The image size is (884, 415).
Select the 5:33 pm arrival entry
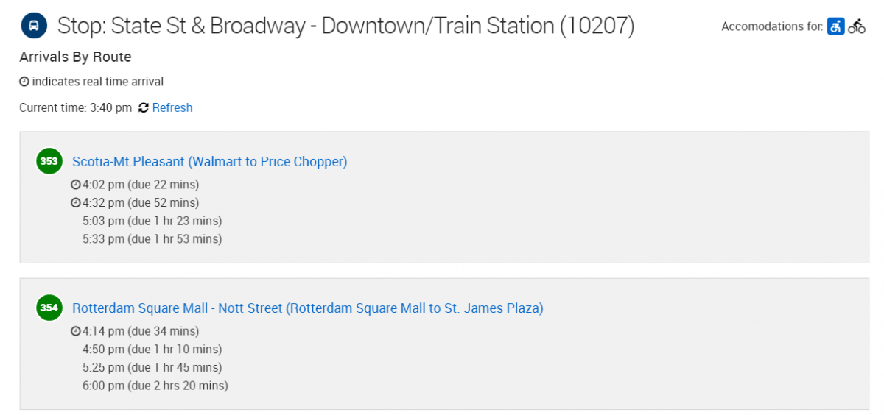(x=152, y=239)
